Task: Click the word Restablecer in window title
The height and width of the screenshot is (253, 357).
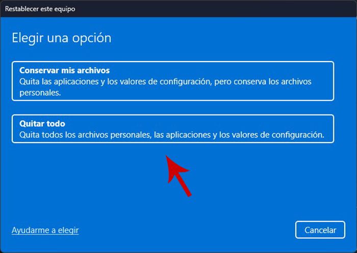Action: coord(21,9)
